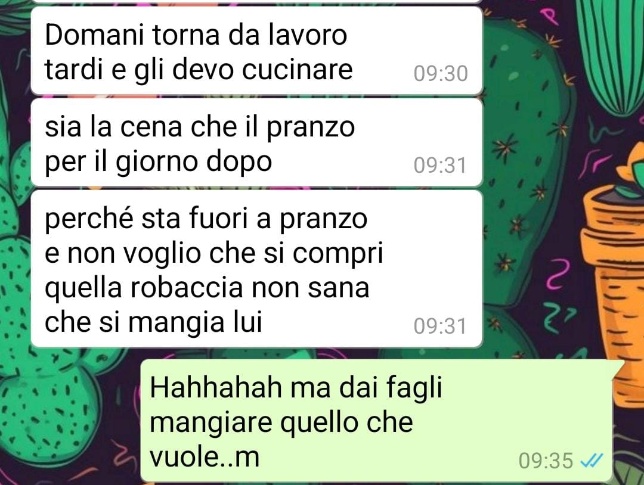This screenshot has height=485, width=644.
Task: Click the 09:31 timestamp beside "giorno dopo"
Action: pyautogui.click(x=440, y=166)
